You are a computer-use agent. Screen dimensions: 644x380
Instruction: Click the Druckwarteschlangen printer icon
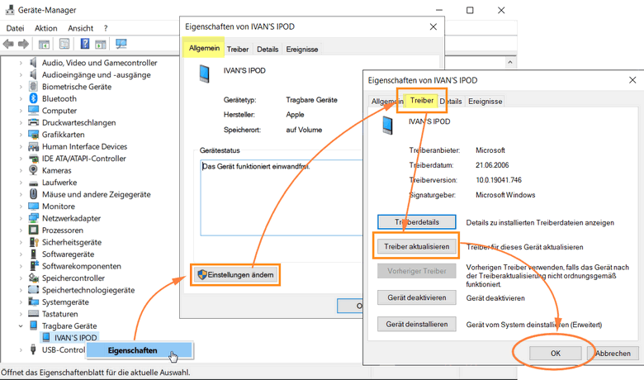click(34, 122)
